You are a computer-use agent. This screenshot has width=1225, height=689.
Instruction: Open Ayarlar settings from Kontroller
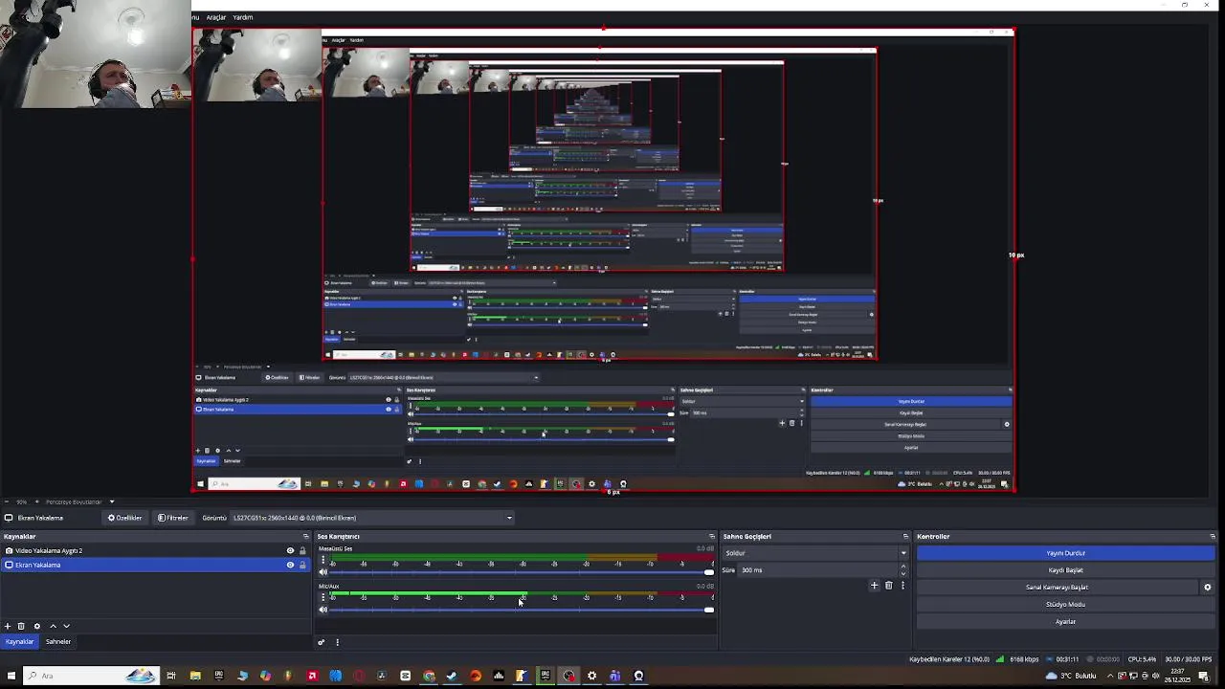[x=1065, y=622]
